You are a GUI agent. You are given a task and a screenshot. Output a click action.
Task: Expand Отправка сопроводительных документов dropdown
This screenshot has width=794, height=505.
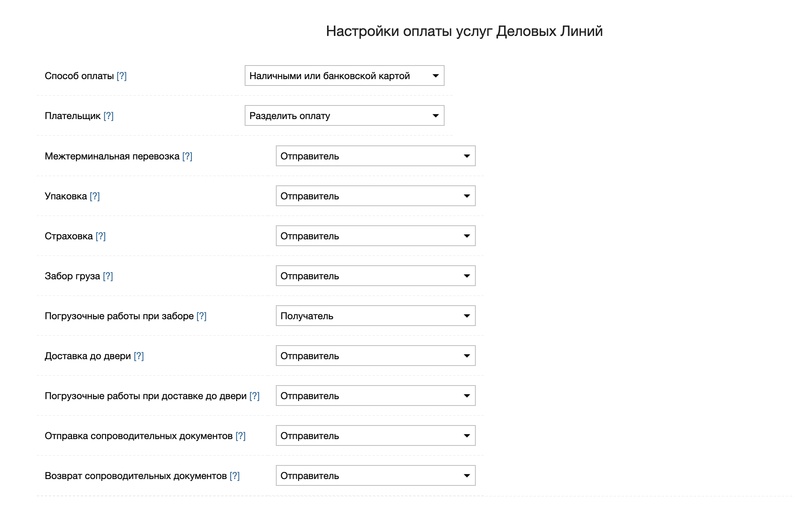[x=375, y=436]
